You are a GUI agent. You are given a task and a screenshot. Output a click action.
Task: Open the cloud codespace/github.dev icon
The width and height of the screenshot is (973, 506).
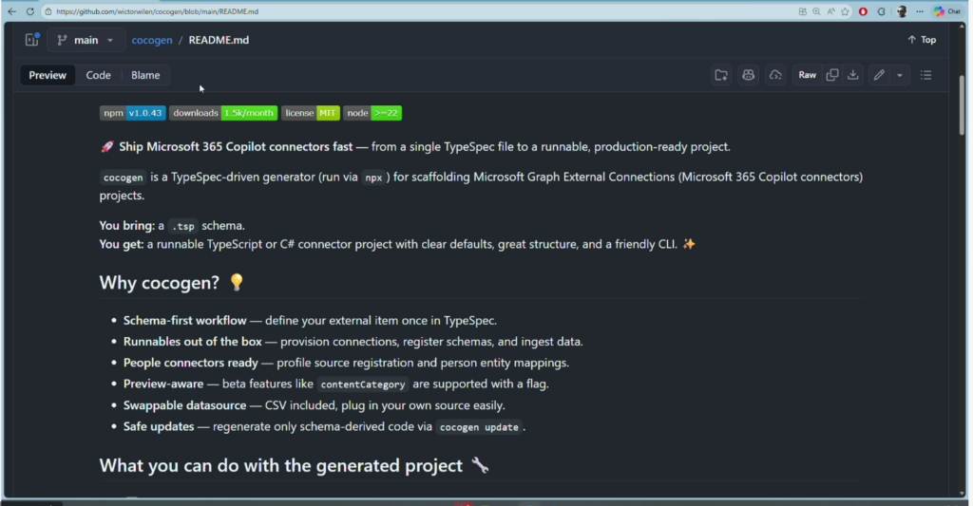click(x=775, y=75)
